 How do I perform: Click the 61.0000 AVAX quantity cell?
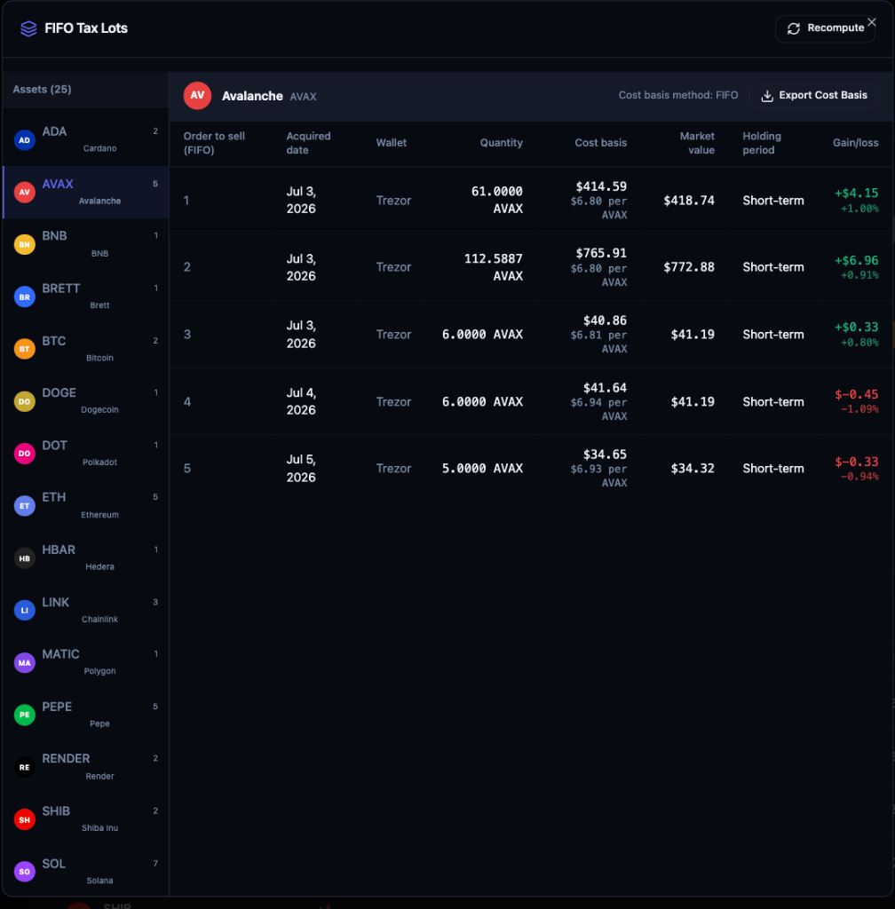click(x=496, y=200)
